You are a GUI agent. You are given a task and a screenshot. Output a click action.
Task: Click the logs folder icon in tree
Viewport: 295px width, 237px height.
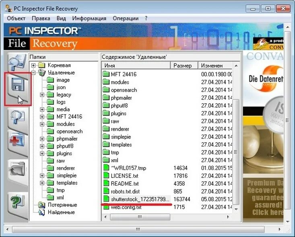50,102
